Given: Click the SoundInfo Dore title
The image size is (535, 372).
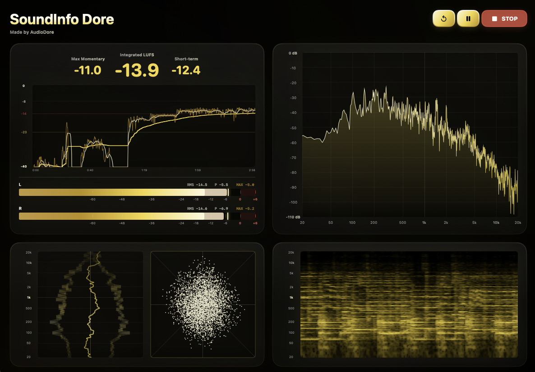Looking at the screenshot, I should (x=62, y=19).
